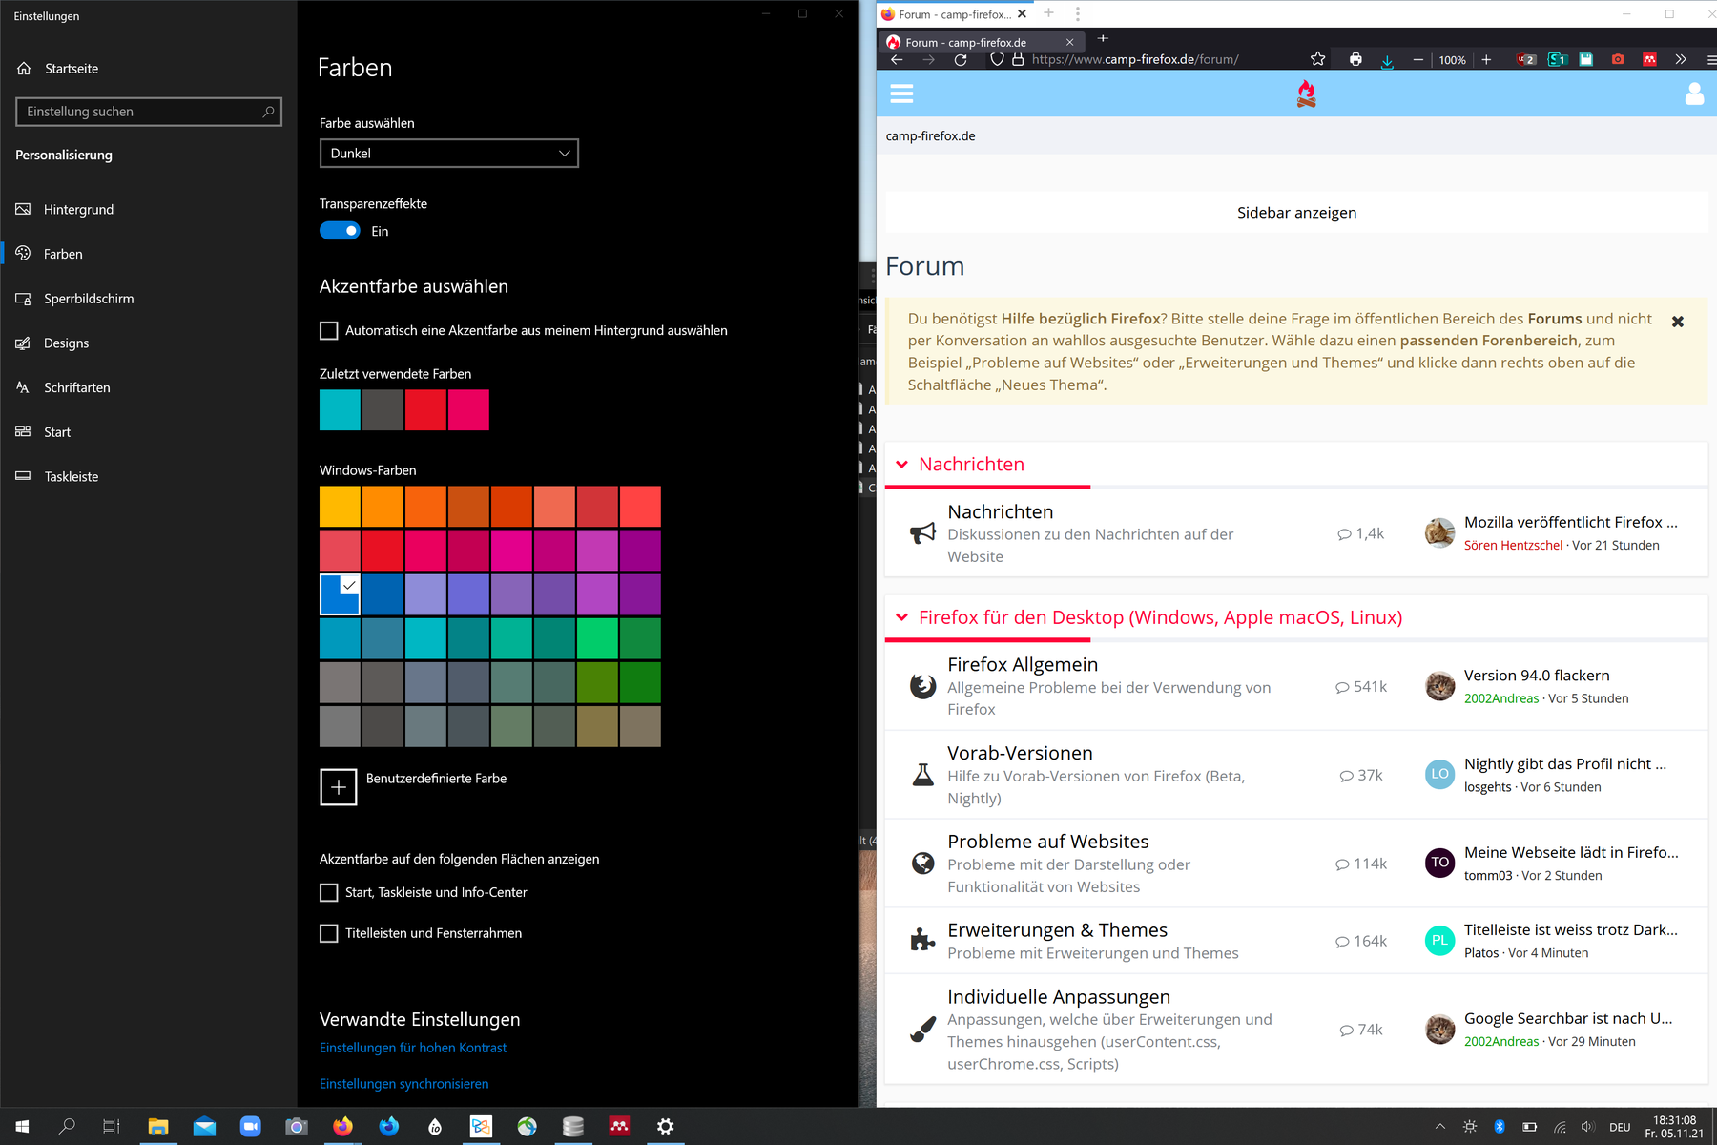Collapse the Nachrichten forum category
The width and height of the screenshot is (1717, 1145).
click(x=901, y=465)
